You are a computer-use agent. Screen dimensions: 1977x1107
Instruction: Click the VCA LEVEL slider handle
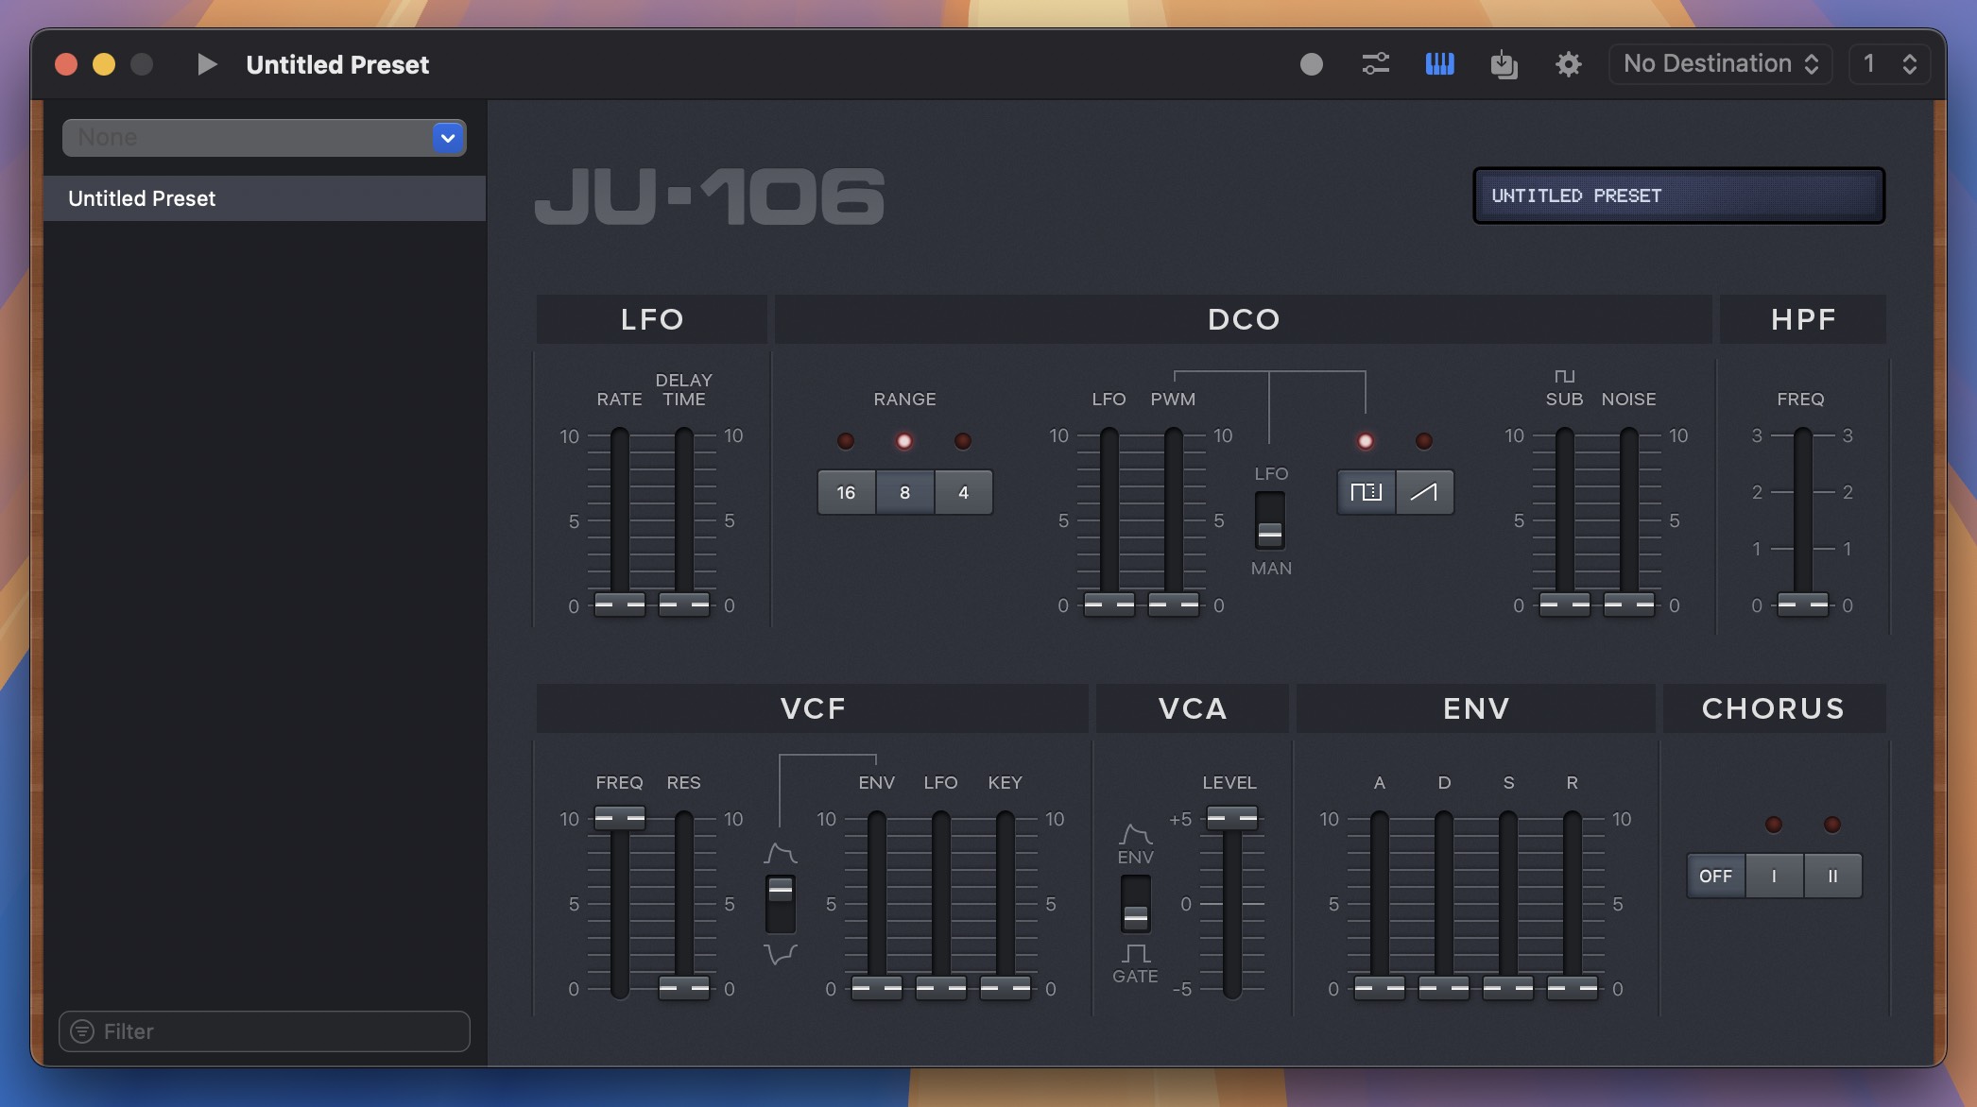tap(1231, 817)
